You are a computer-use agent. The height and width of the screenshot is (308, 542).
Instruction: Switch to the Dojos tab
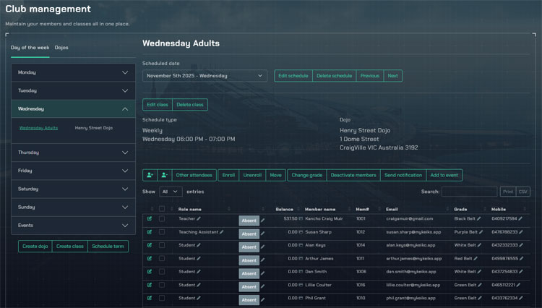pyautogui.click(x=61, y=48)
